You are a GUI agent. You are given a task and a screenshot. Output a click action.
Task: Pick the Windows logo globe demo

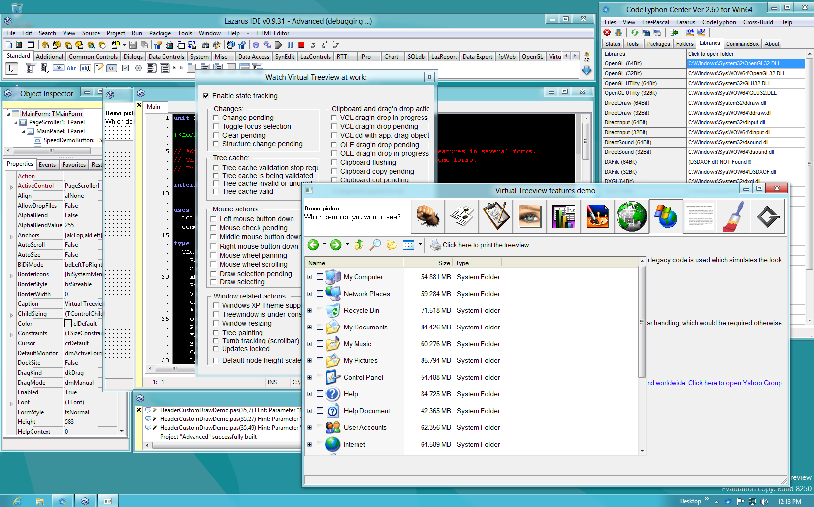tap(666, 216)
